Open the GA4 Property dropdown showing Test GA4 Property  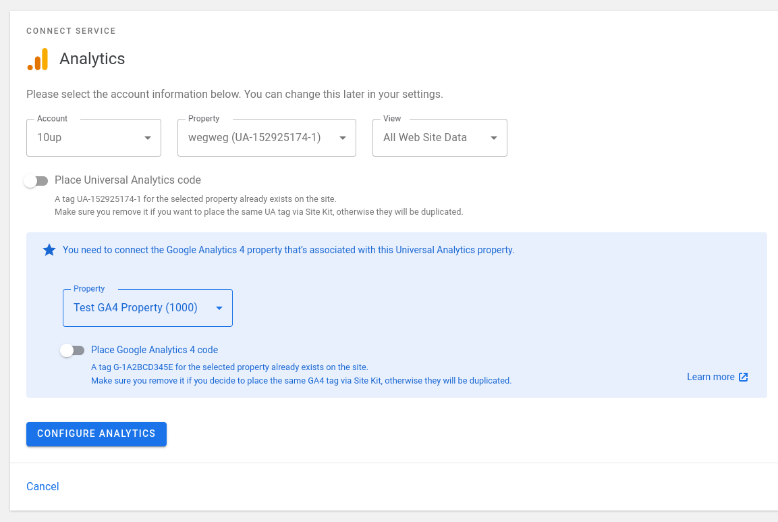[148, 308]
